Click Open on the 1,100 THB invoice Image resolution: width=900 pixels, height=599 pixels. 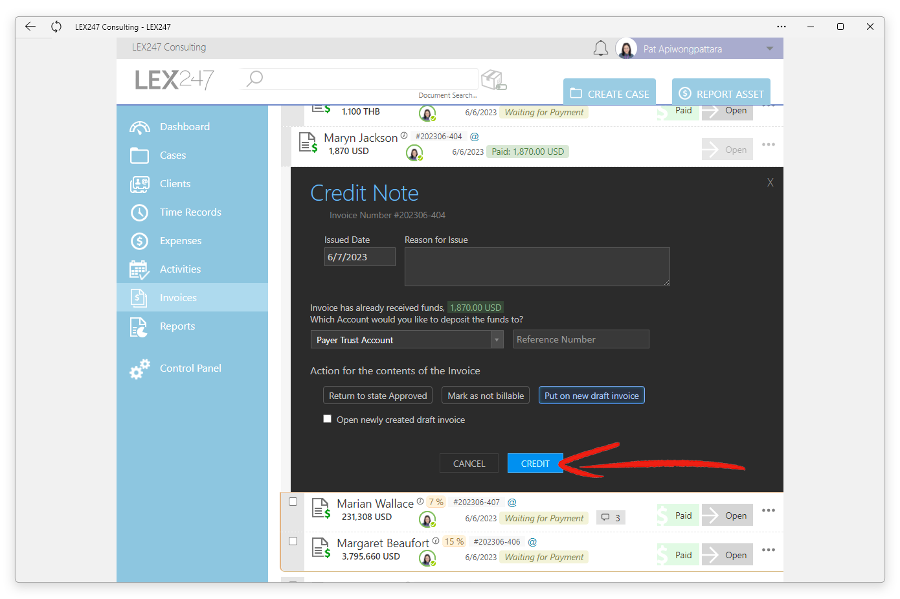coord(727,112)
